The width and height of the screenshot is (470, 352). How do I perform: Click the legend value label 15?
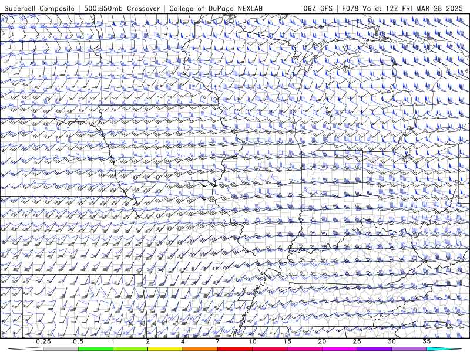pyautogui.click(x=287, y=341)
